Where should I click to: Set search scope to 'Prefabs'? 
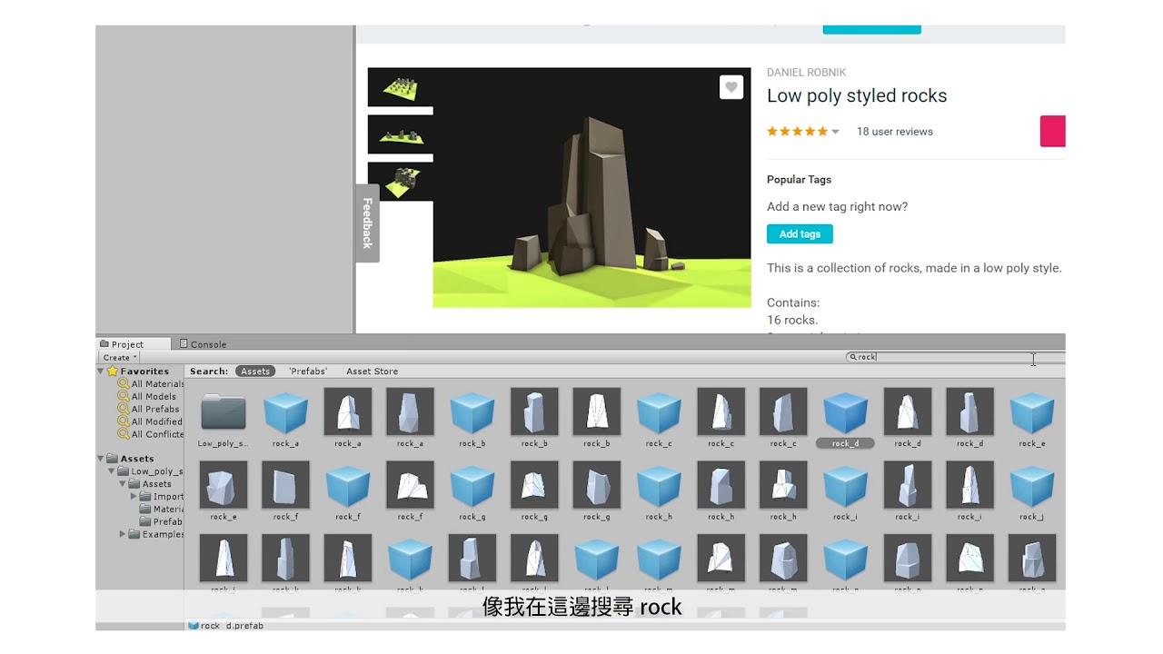click(x=308, y=372)
